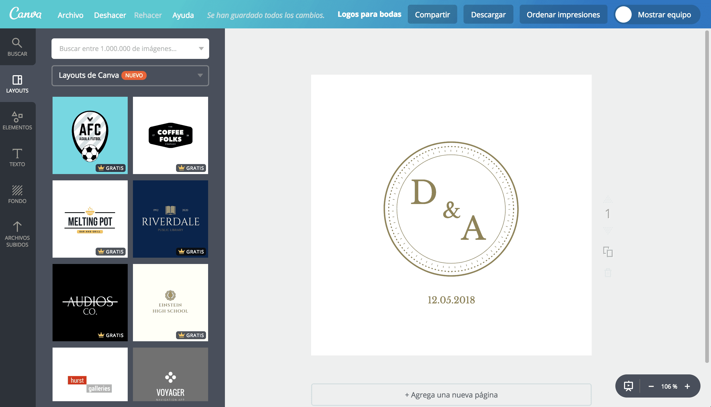Click the 106 % zoom level
This screenshot has height=407, width=711.
(x=669, y=386)
